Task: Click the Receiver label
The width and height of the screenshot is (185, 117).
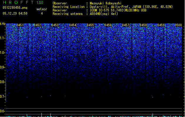Action: [60, 10]
